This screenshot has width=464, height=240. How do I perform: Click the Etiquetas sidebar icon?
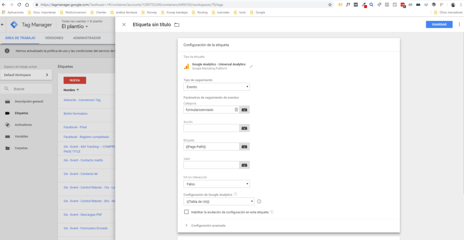[7, 113]
